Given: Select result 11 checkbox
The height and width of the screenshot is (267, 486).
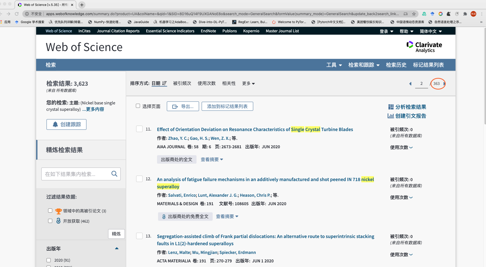Looking at the screenshot, I should pos(139,129).
